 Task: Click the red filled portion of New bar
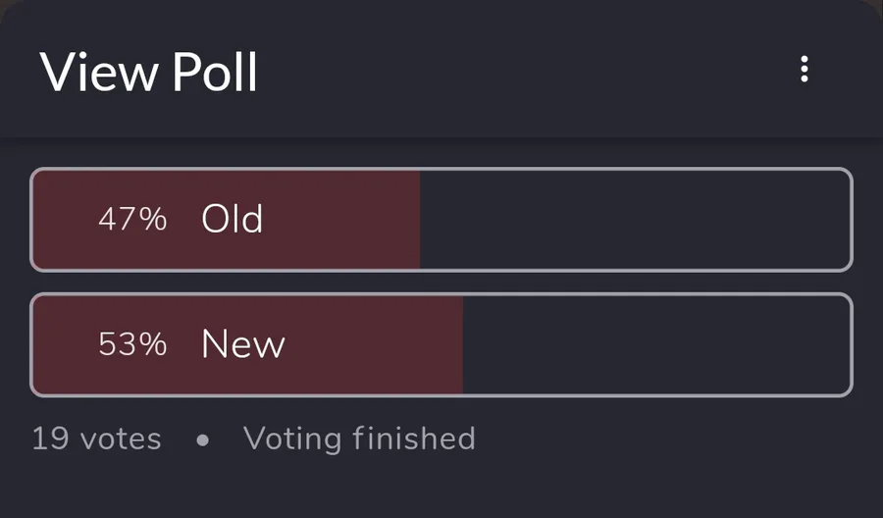248,344
